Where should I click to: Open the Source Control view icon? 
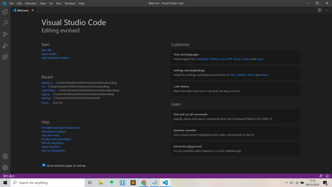[x=5, y=34]
